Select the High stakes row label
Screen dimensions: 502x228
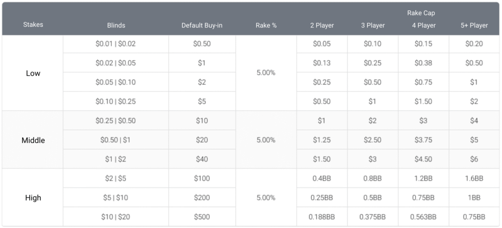33,198
